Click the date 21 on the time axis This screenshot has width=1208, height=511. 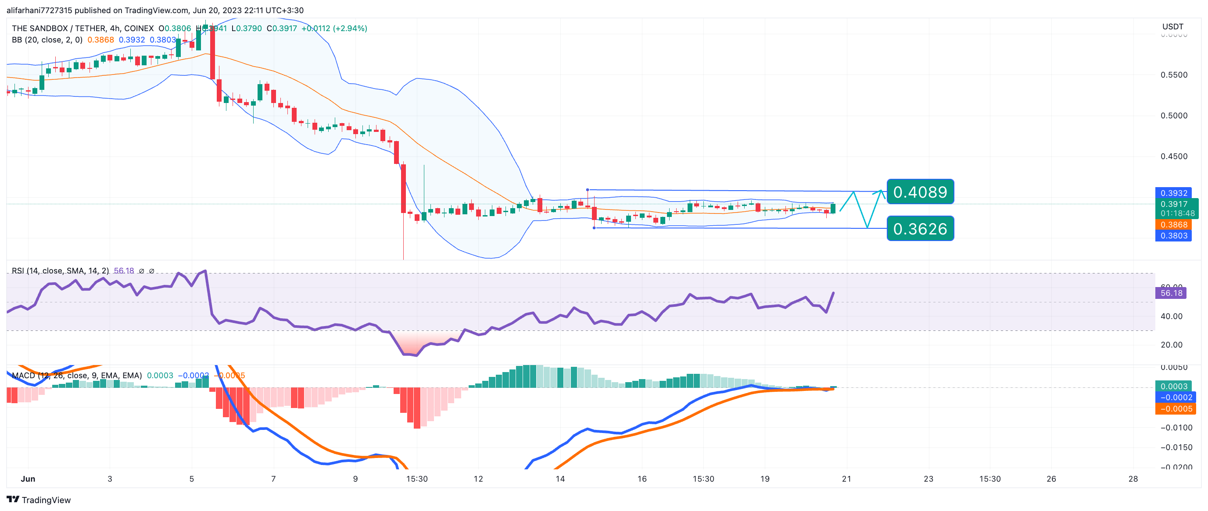click(x=846, y=479)
